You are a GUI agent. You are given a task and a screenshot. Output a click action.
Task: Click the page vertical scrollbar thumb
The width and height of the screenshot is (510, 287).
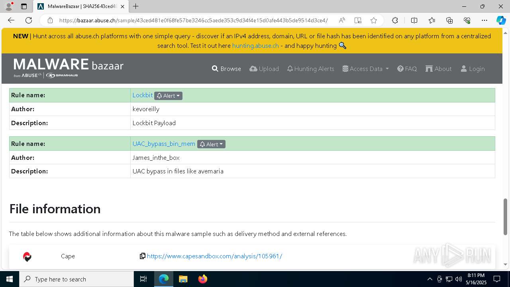pyautogui.click(x=506, y=216)
